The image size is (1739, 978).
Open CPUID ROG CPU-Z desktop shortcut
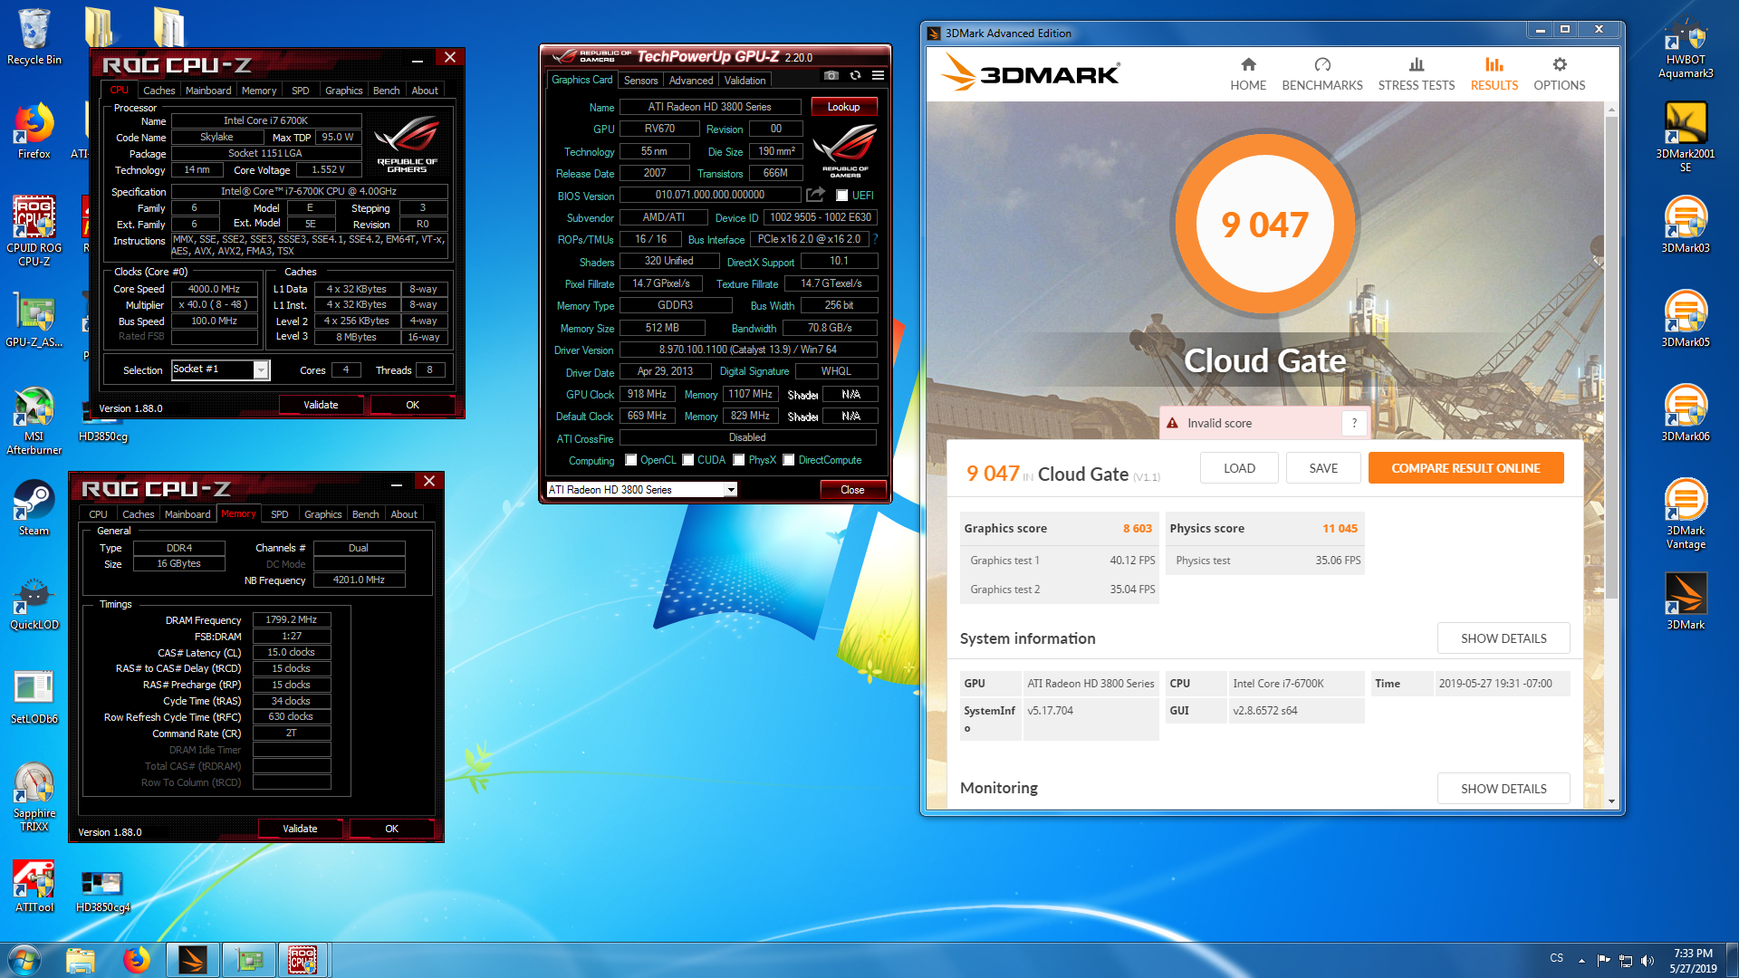tap(34, 231)
